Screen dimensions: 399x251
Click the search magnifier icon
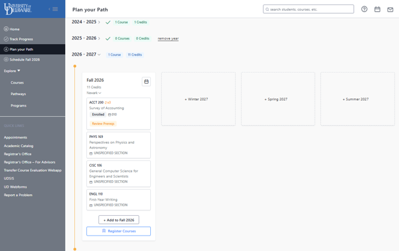(267, 10)
